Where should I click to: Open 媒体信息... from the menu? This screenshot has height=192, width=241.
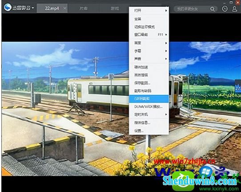coord(149,123)
